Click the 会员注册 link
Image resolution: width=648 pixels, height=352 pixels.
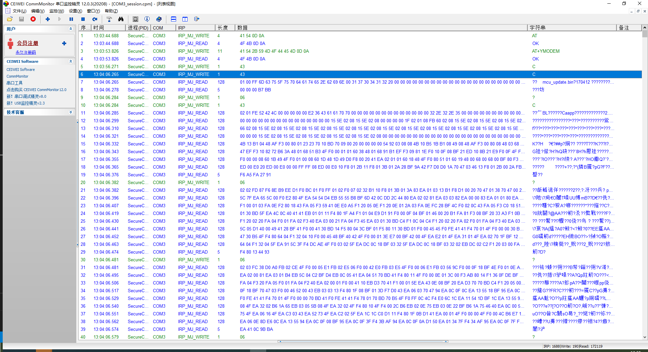point(28,43)
